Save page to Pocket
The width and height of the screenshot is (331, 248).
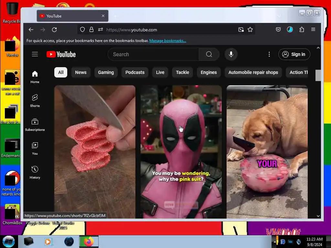(278, 30)
